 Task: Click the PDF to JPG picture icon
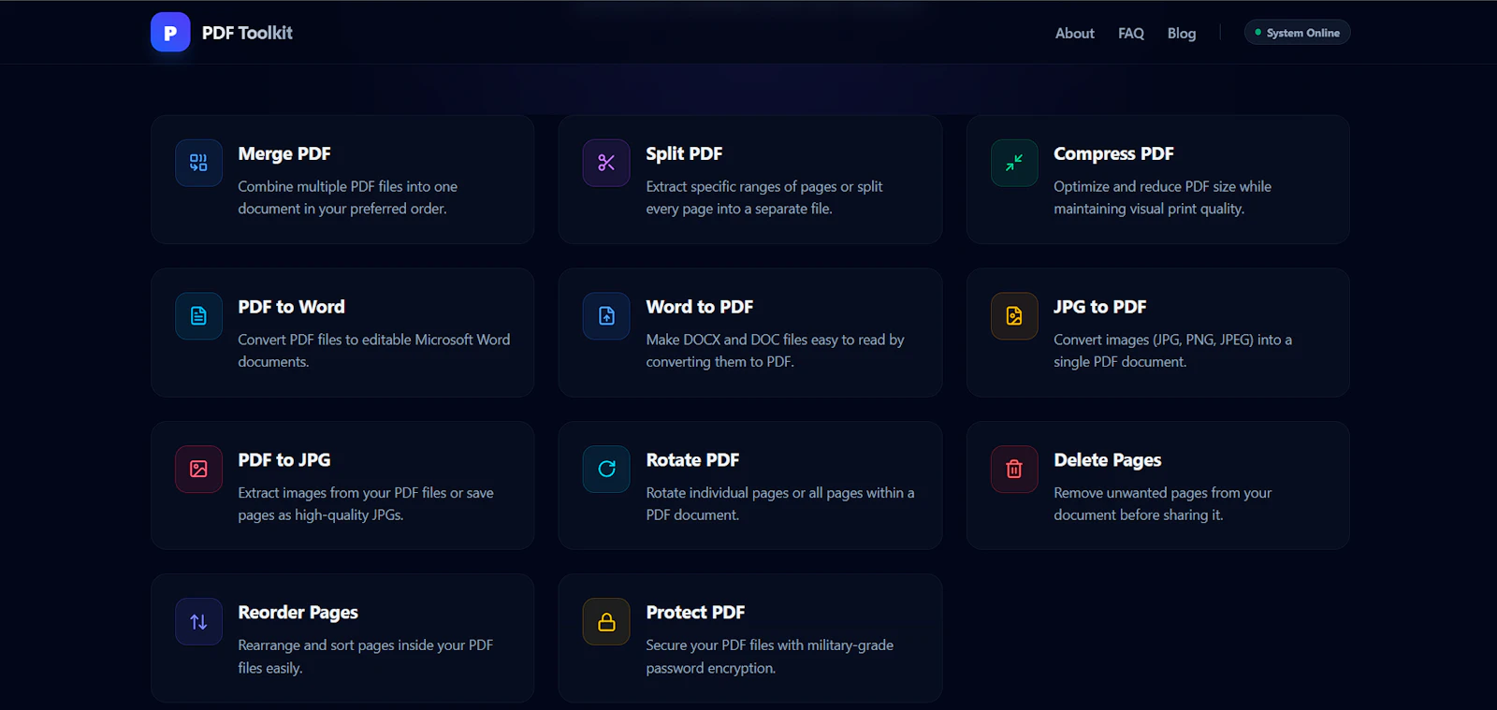(x=198, y=469)
